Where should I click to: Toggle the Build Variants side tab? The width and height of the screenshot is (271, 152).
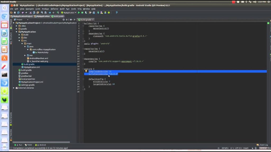coord(11,119)
